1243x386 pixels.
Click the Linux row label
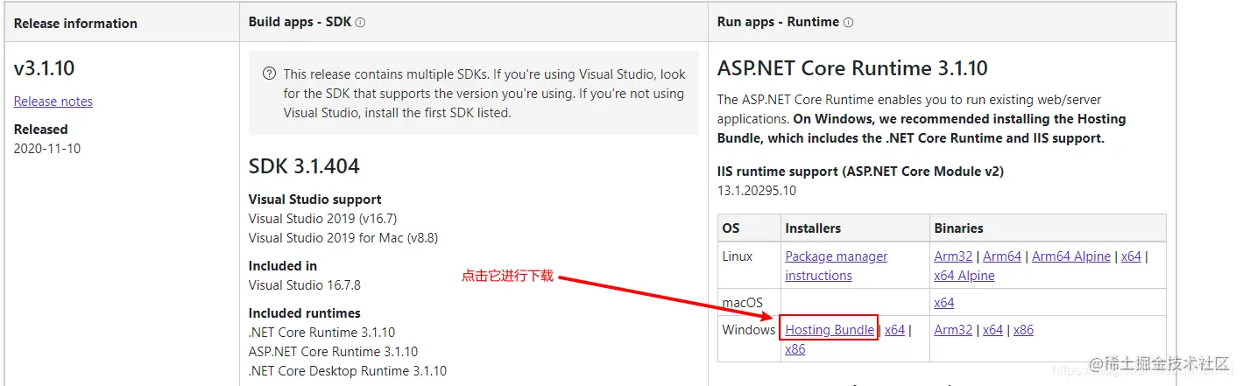pyautogui.click(x=738, y=256)
